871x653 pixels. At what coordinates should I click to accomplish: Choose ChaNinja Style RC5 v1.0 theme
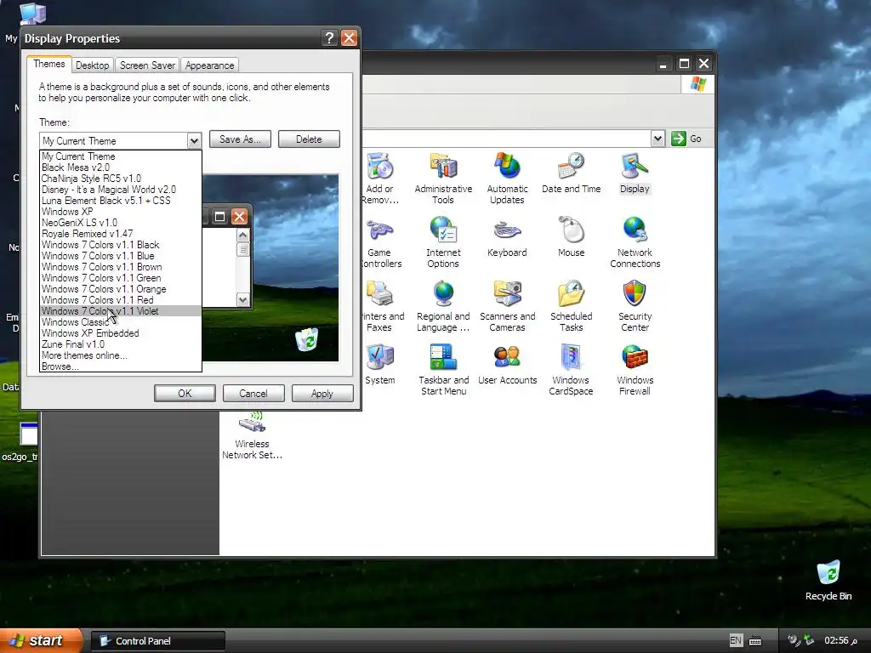(x=121, y=179)
